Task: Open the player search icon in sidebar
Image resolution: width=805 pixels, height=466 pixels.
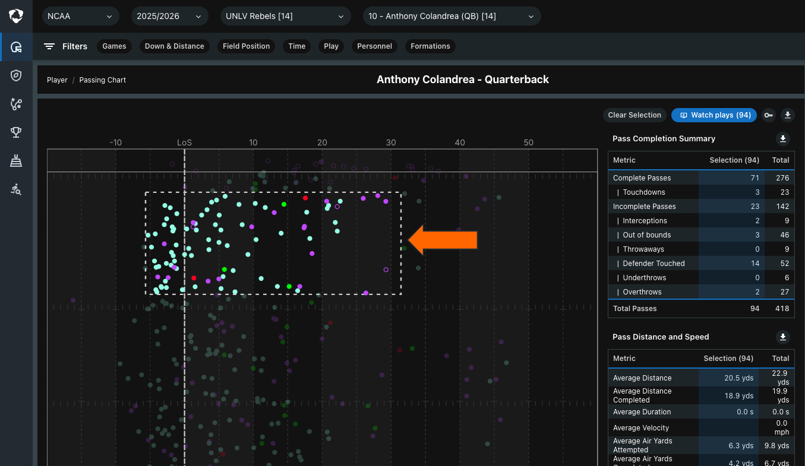Action: [16, 189]
